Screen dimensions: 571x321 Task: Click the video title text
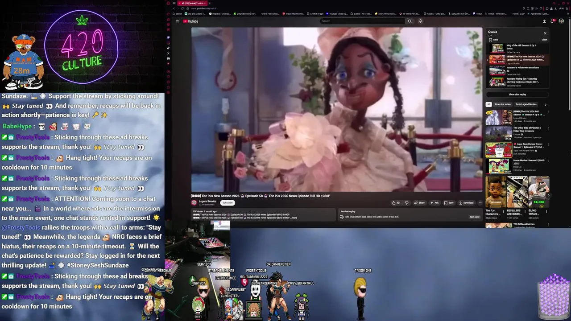pyautogui.click(x=261, y=196)
